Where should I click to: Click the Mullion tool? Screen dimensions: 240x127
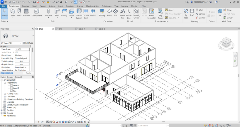pyautogui.click(x=93, y=13)
